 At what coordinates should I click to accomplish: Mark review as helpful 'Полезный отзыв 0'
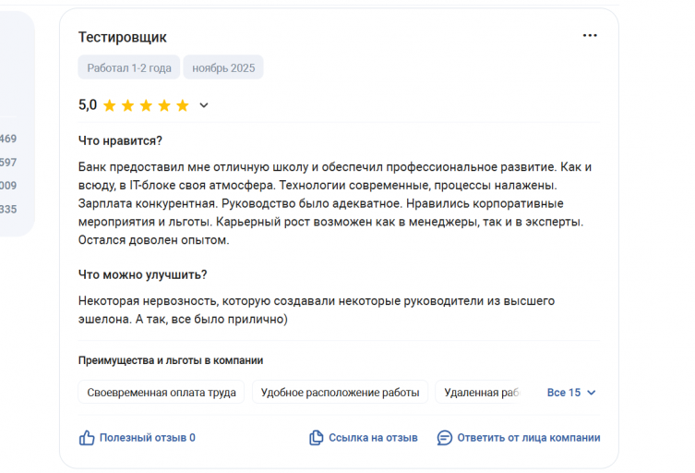point(147,438)
